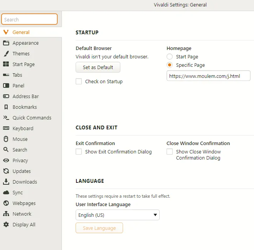Select the Sync cloud icon

[x=6, y=193]
